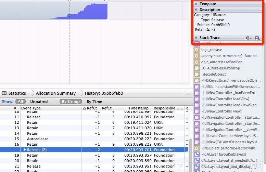The image size is (266, 172).
Task: Select event row 13 Retain UIKit
Action: (94, 128)
